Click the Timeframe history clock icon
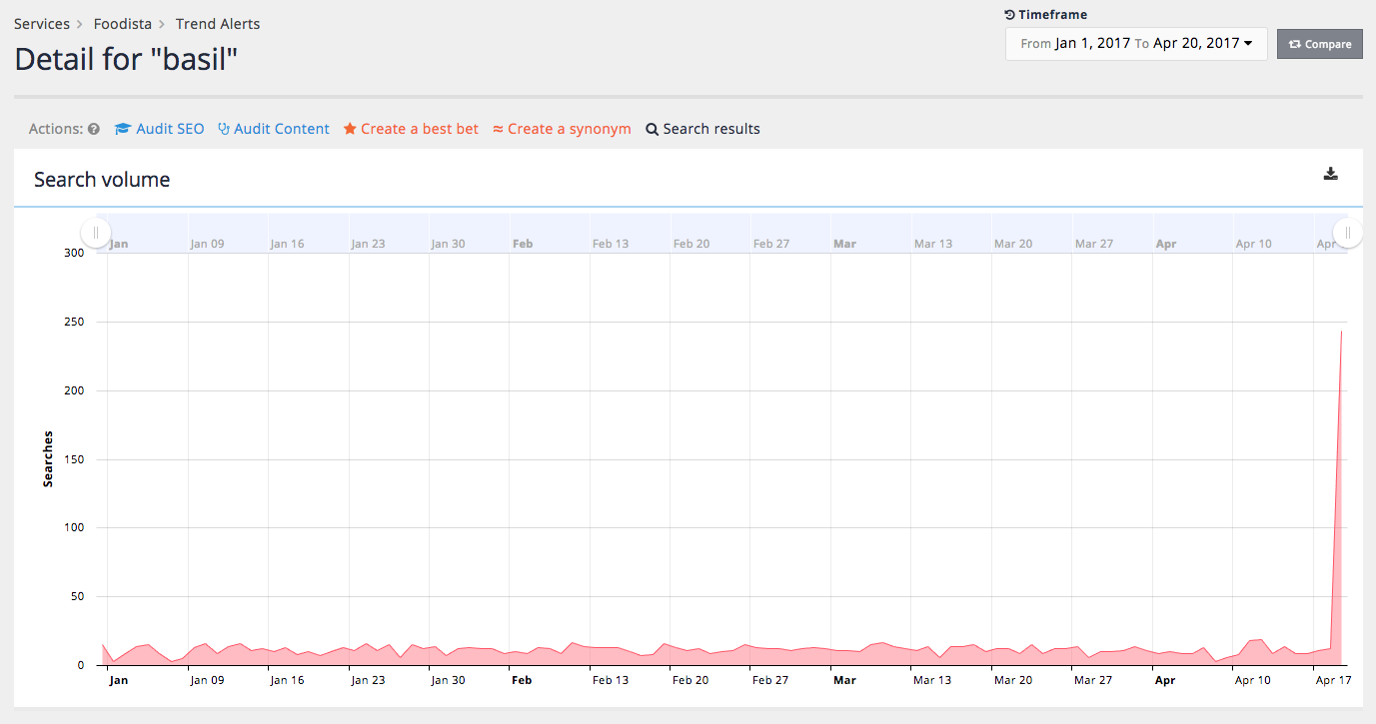 click(1007, 14)
